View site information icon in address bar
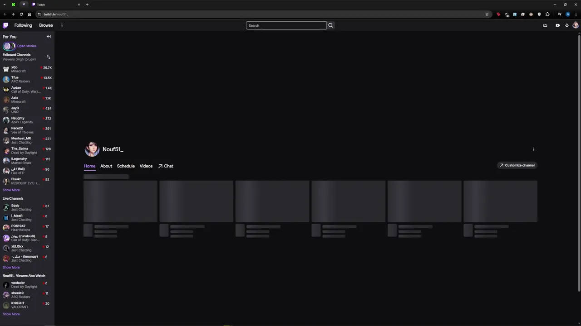Image resolution: width=581 pixels, height=326 pixels. point(39,14)
